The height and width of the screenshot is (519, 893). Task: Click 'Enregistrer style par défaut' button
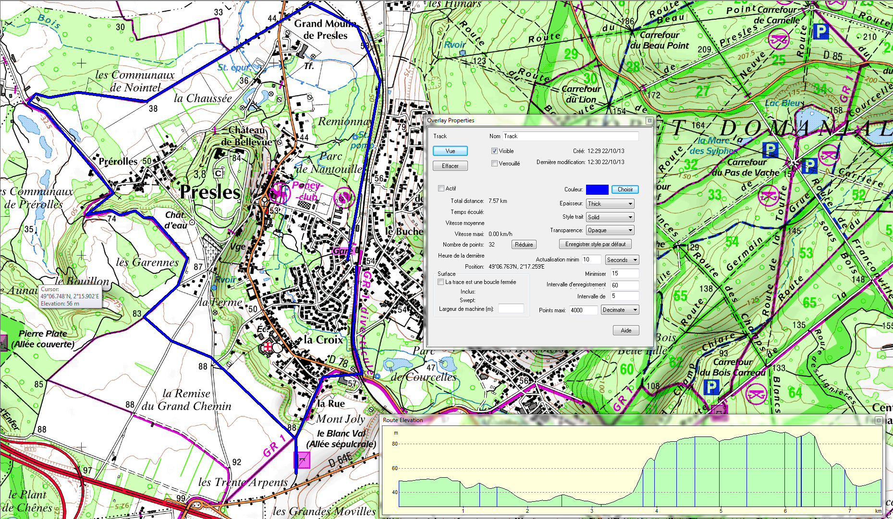click(x=595, y=244)
